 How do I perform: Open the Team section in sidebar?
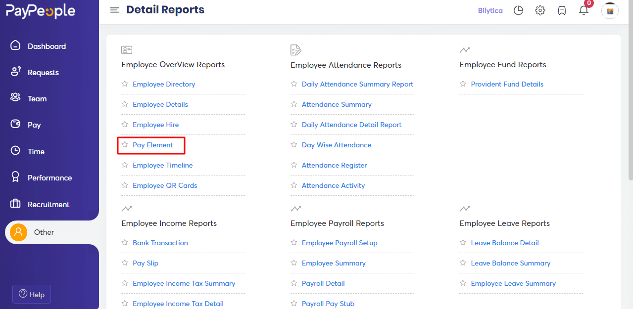[37, 98]
